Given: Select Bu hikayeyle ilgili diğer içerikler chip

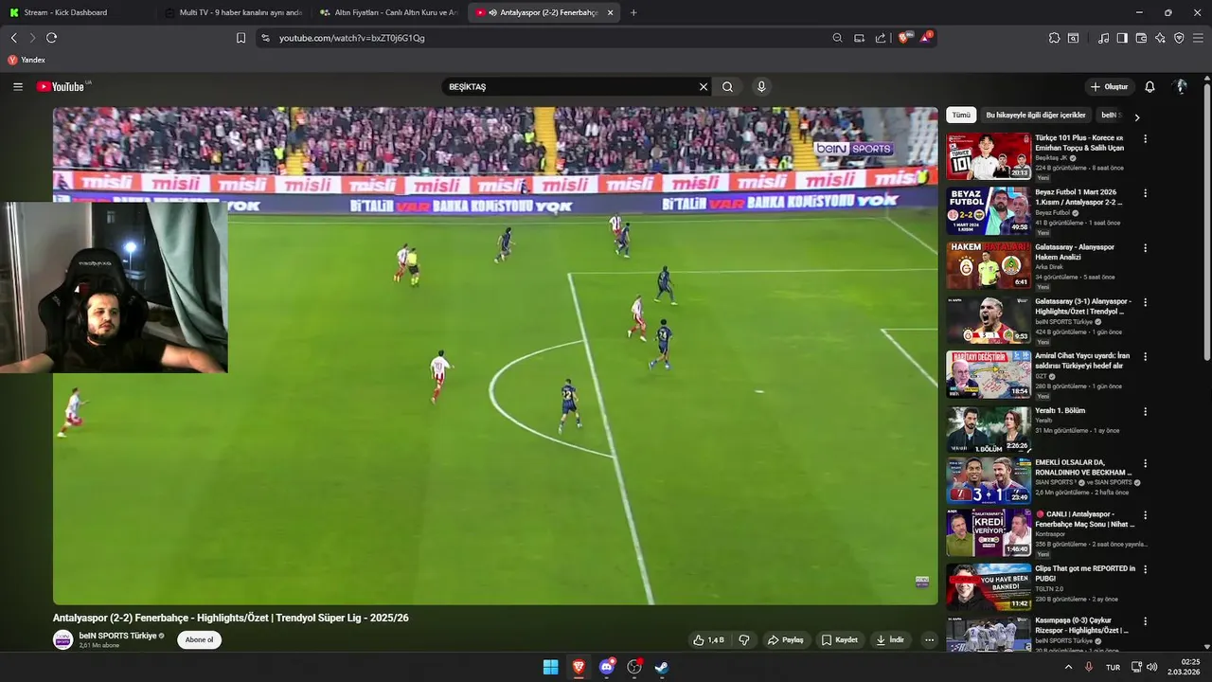Looking at the screenshot, I should 1036,115.
